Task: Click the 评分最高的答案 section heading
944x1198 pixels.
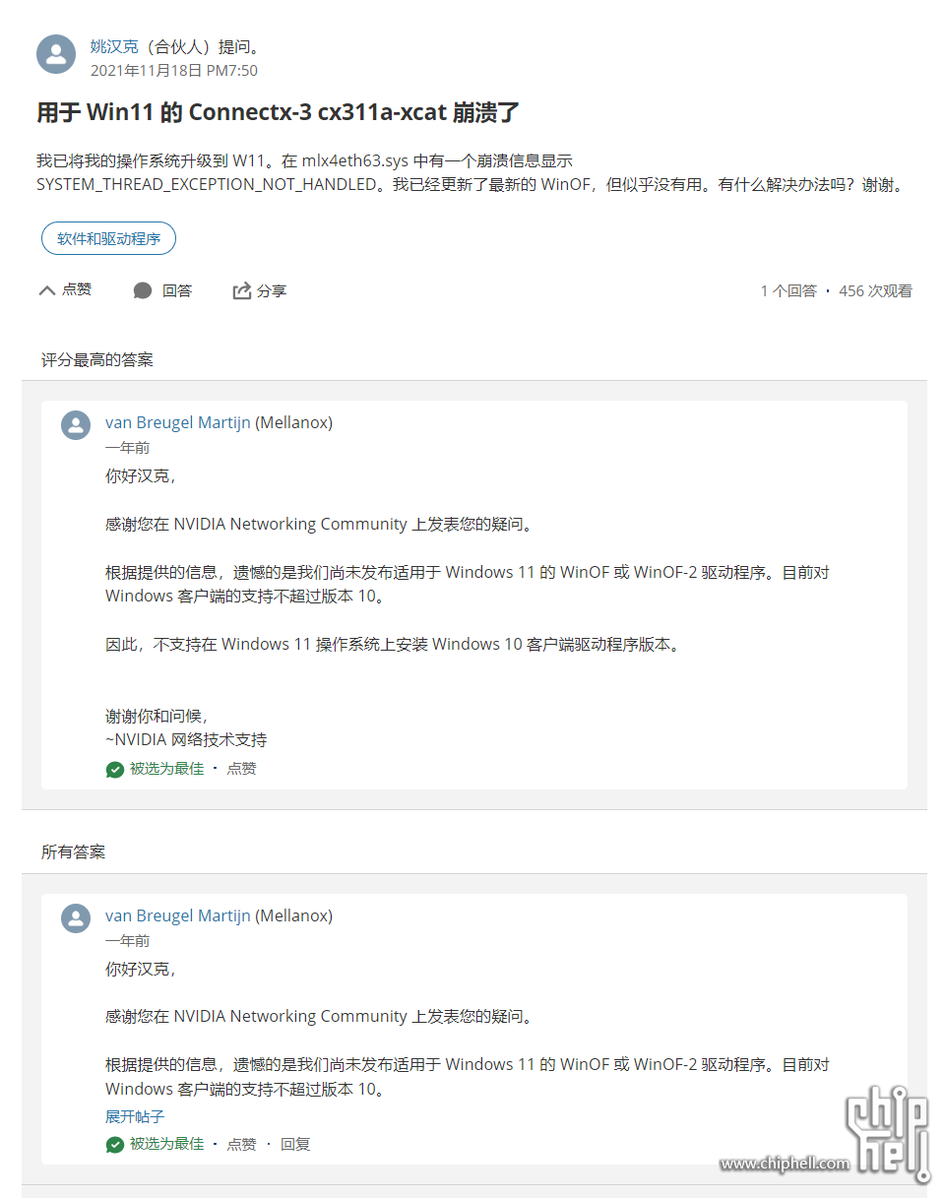Action: [x=97, y=359]
